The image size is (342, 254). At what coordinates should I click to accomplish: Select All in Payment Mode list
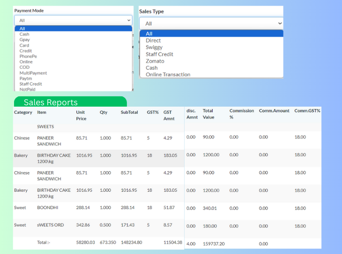pyautogui.click(x=73, y=29)
